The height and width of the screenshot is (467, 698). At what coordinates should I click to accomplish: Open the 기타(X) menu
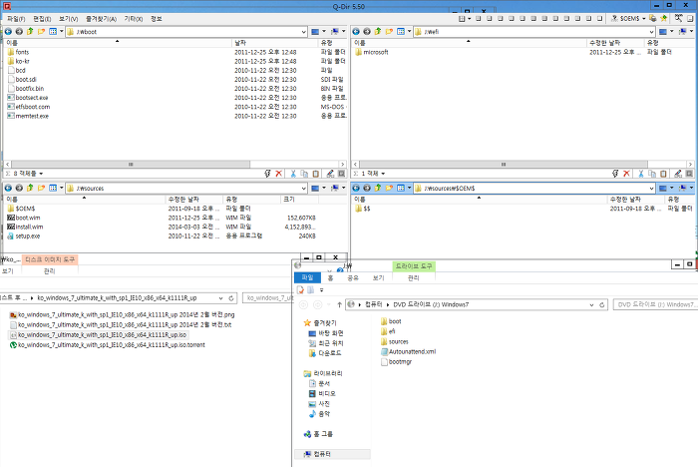[x=133, y=19]
